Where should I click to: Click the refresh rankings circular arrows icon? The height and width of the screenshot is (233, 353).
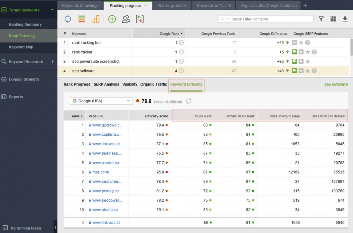67,19
